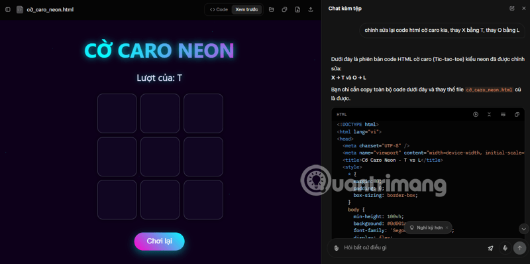Click the Lượt của: T status text
Viewport: 530px width, 264px height.
click(x=160, y=78)
